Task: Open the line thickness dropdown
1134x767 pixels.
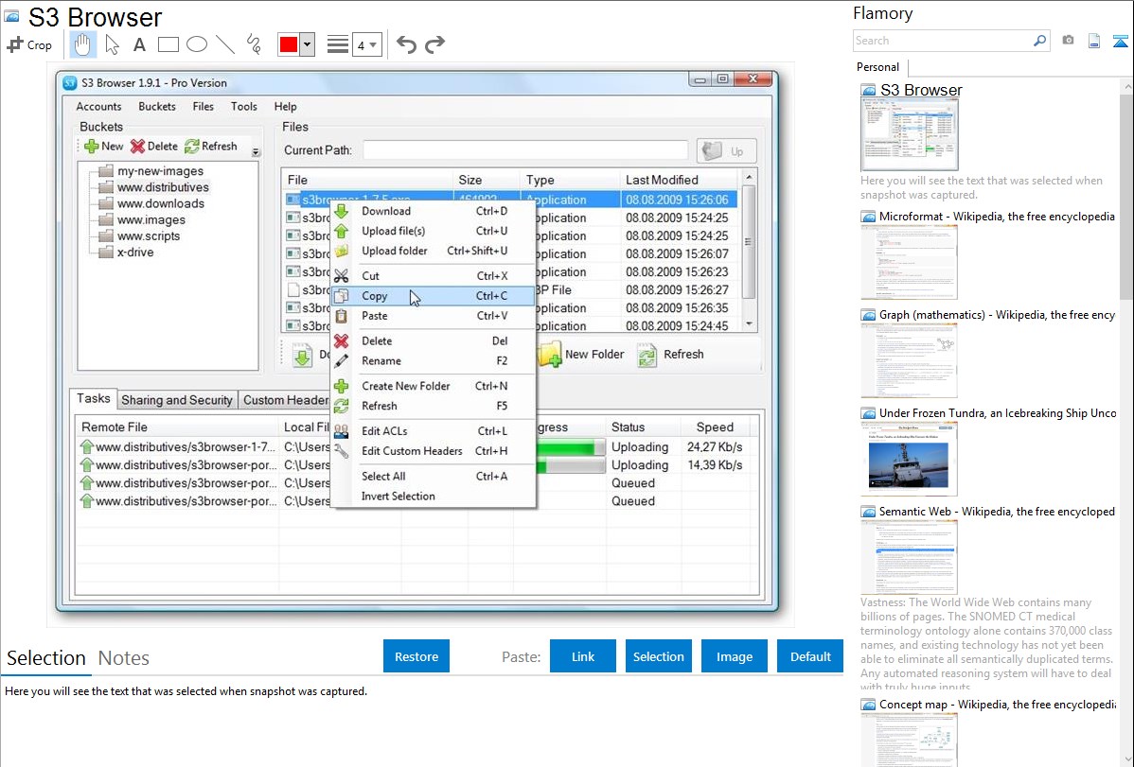Action: tap(366, 44)
